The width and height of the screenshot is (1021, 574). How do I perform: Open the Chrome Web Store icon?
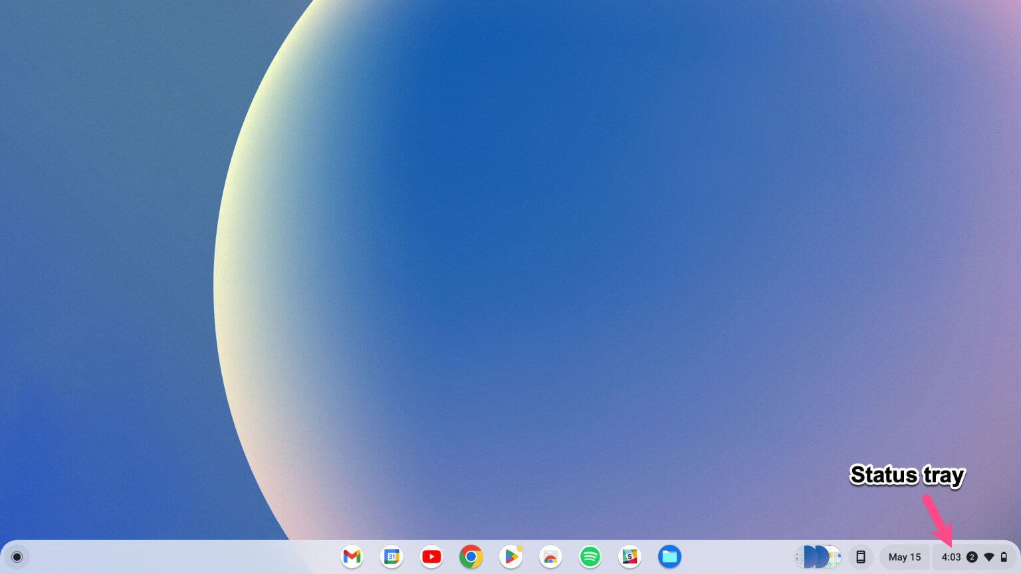(550, 557)
